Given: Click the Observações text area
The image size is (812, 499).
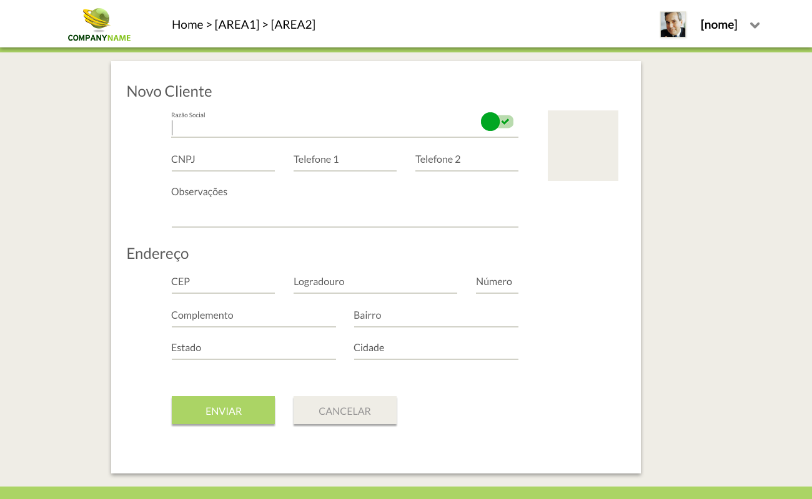Looking at the screenshot, I should pyautogui.click(x=345, y=209).
